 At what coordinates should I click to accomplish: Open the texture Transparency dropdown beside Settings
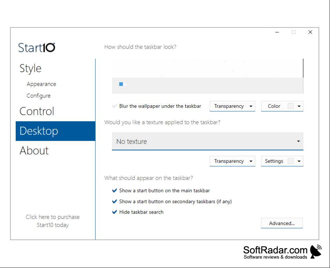pyautogui.click(x=232, y=161)
